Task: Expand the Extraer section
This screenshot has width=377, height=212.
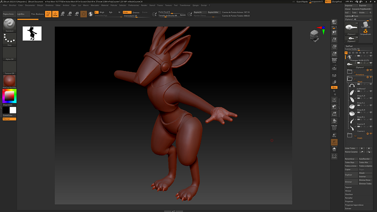Action: 348,208
